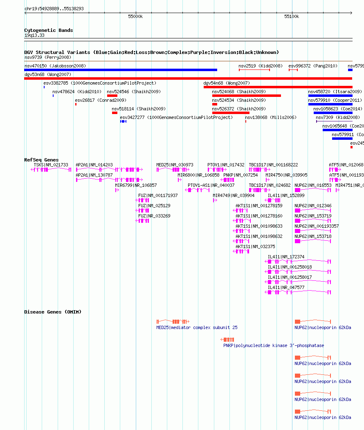Select chr19:54928889..55138293 coordinates text

click(x=54, y=9)
